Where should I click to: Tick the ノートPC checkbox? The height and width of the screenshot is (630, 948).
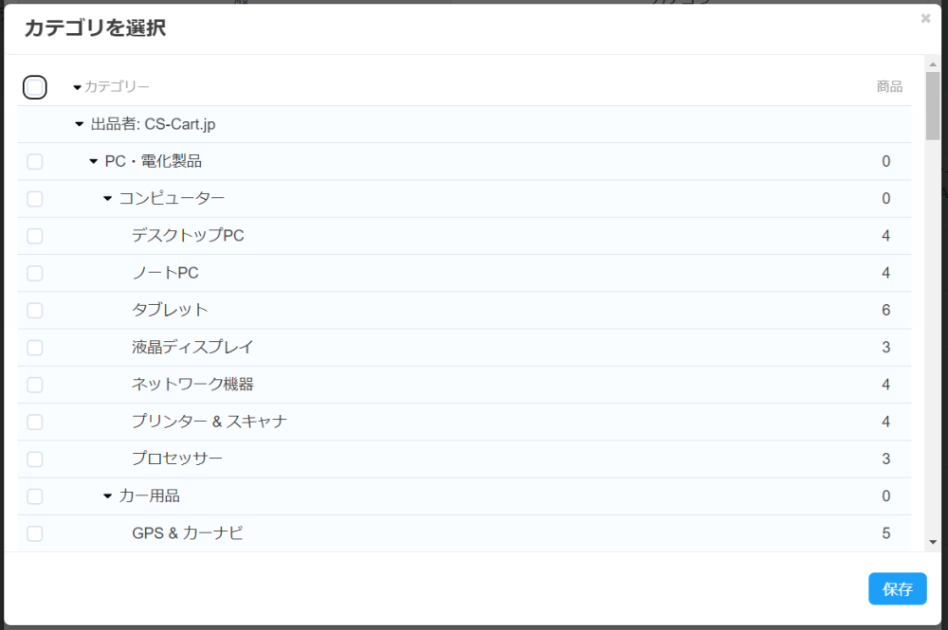[x=35, y=273]
